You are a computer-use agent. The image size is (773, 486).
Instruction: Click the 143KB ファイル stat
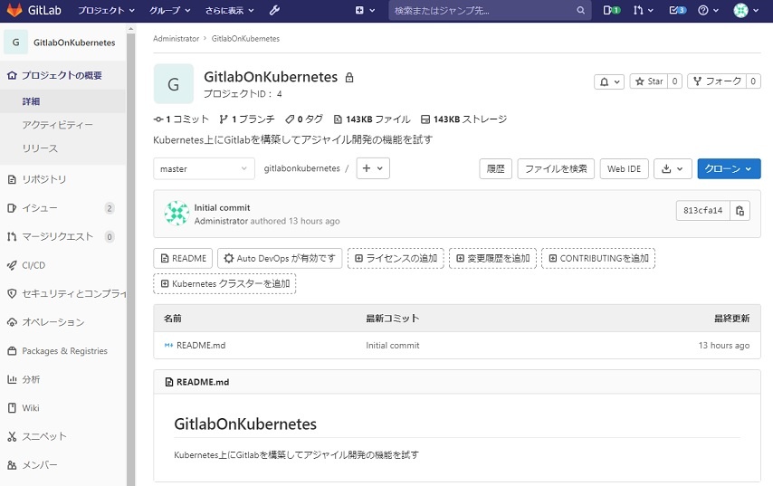372,119
